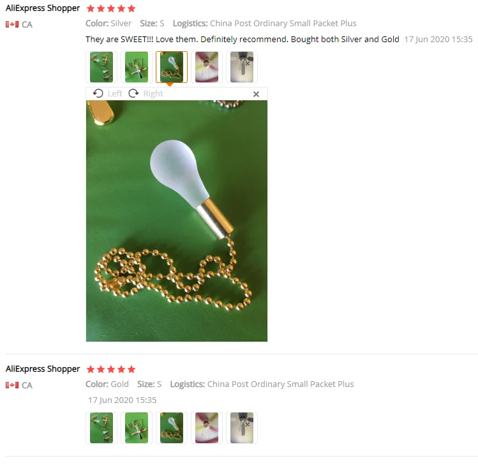This screenshot has width=478, height=470.
Task: Open fifth thumbnail in Silver review
Action: [242, 67]
